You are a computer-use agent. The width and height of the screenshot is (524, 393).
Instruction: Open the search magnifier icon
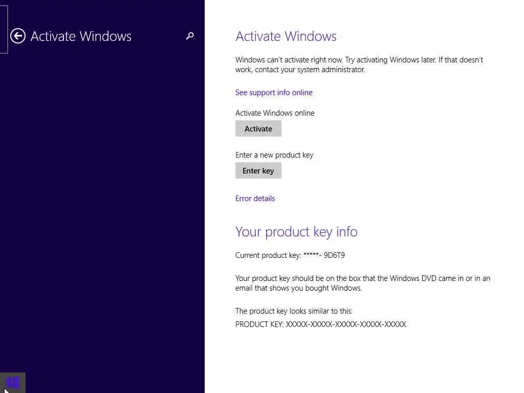click(190, 36)
